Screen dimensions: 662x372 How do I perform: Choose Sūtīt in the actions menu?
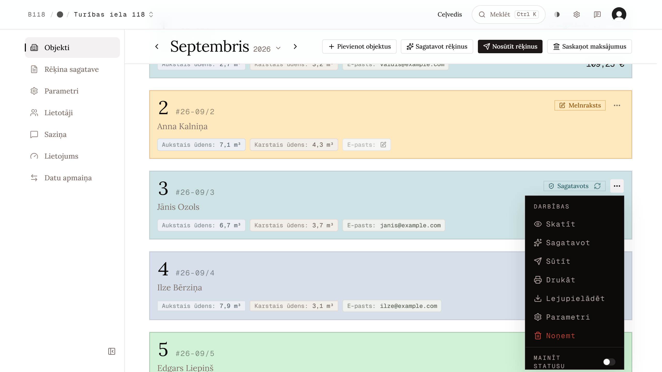click(x=575, y=261)
